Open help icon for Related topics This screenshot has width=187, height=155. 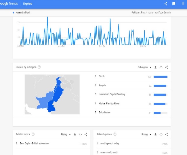click(33, 134)
